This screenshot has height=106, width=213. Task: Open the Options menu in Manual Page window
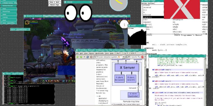(144, 3)
